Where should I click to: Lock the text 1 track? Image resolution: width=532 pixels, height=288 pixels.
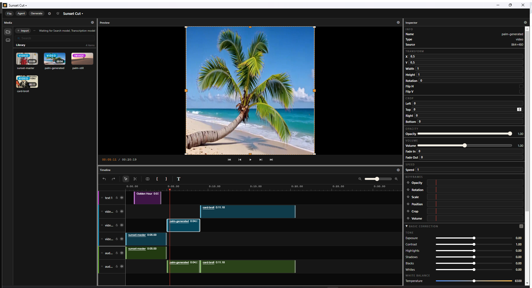pos(117,198)
